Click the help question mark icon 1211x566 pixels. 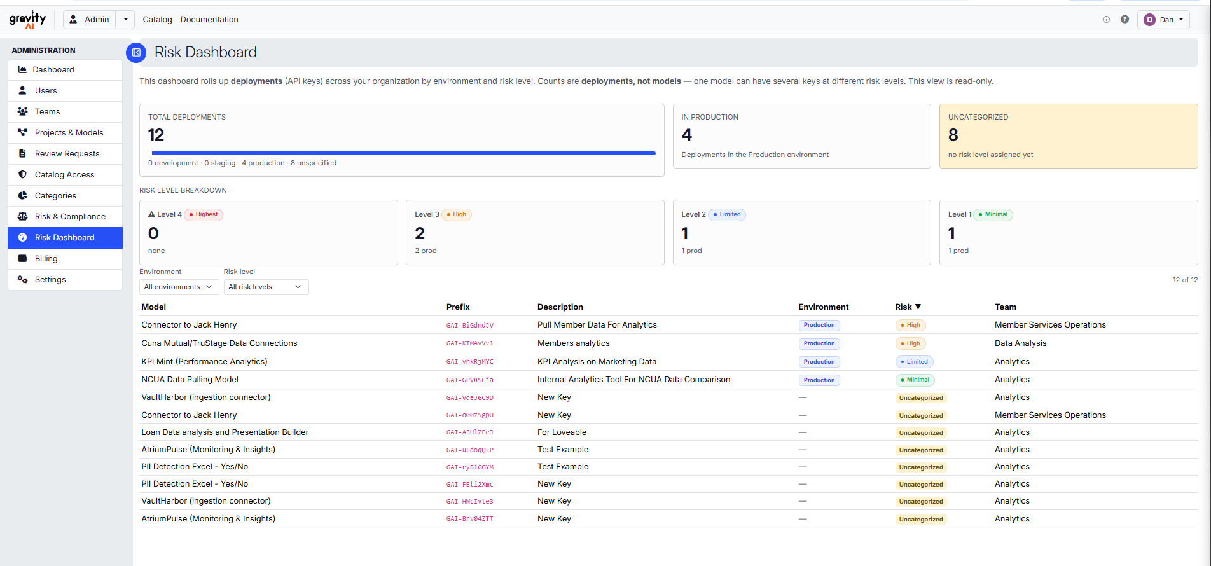(x=1124, y=20)
